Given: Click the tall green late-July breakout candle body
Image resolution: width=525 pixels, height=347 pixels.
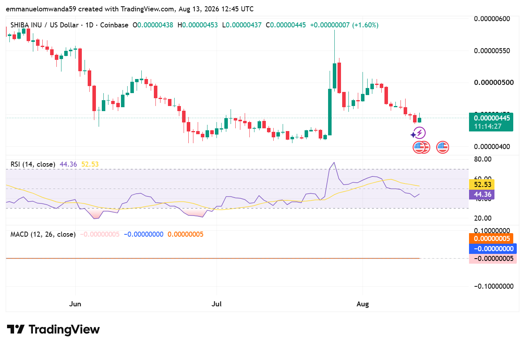Looking at the screenshot, I should point(330,112).
